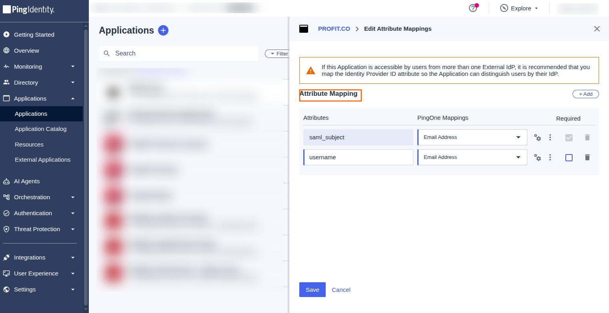Screen dimensions: 609x313
Task: Click the Explore compass icon
Action: tap(504, 8)
